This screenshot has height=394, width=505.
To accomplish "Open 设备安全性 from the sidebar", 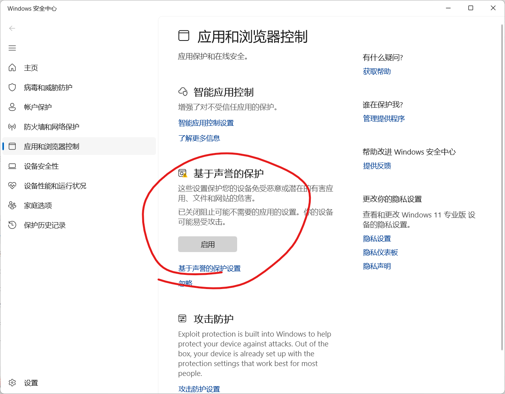I will 41,166.
